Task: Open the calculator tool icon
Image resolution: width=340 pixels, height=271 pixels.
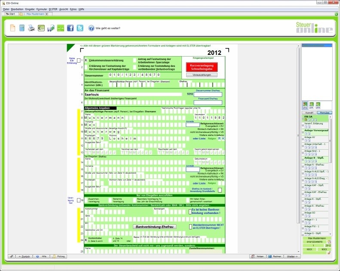Action: click(22, 28)
